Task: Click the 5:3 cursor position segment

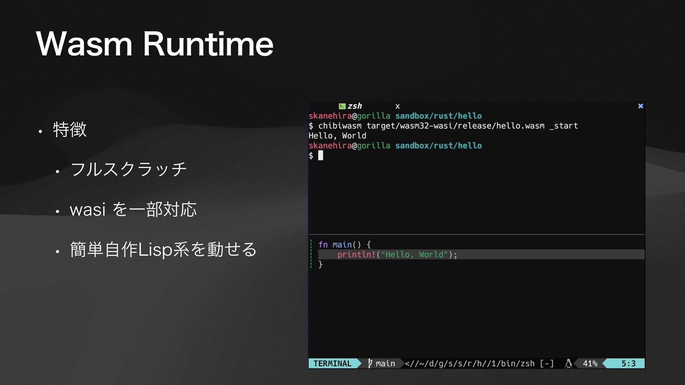Action: 628,364
